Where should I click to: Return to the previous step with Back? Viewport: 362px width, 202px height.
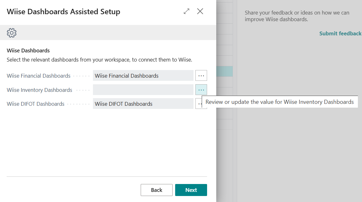coord(156,190)
